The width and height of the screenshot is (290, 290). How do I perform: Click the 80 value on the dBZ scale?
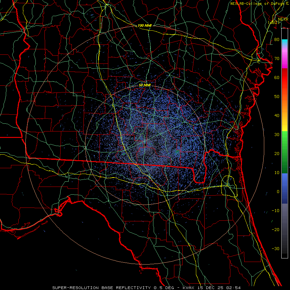tap(277, 39)
